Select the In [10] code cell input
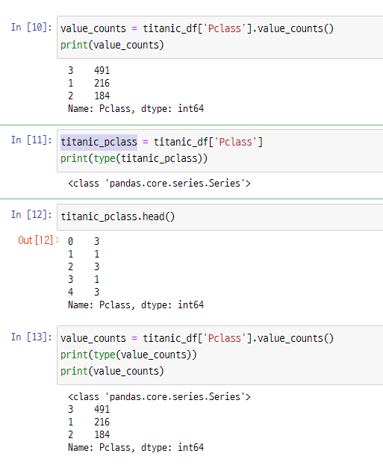The height and width of the screenshot is (465, 383). [x=219, y=37]
